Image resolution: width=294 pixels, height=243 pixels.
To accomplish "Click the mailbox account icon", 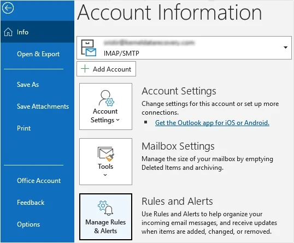I will click(89, 48).
